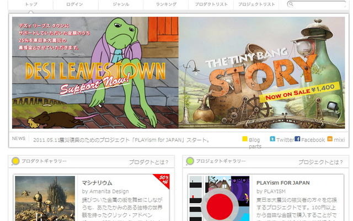This screenshot has height=221, width=353.
Task: Open the プロジェクトとは? link
Action: click(x=320, y=162)
